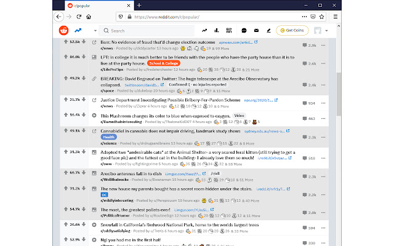Open the 934 comments on Bribery-For-Pardon post
394x246 pixels.
click(x=309, y=103)
